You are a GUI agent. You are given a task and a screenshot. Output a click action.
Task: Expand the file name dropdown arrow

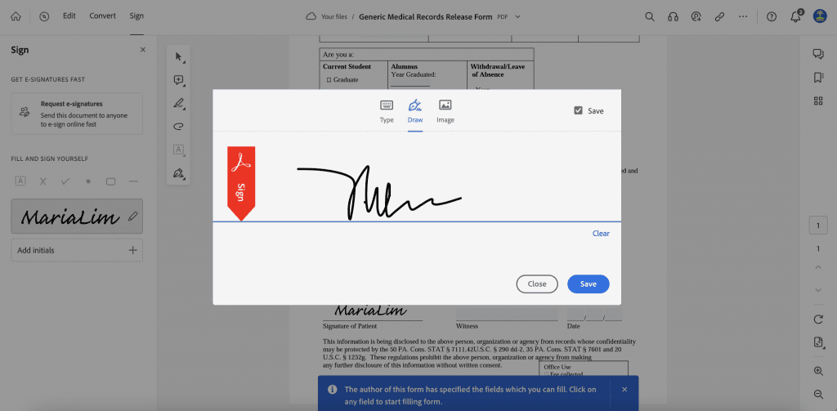pos(517,16)
